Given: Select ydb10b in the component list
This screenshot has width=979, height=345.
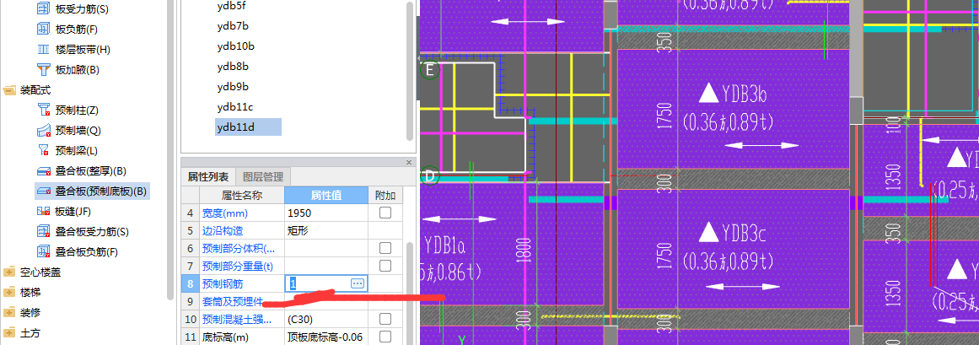Looking at the screenshot, I should coord(235,46).
